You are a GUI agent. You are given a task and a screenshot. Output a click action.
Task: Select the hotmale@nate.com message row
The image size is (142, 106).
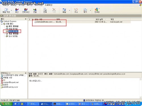pyautogui.click(x=80, y=22)
